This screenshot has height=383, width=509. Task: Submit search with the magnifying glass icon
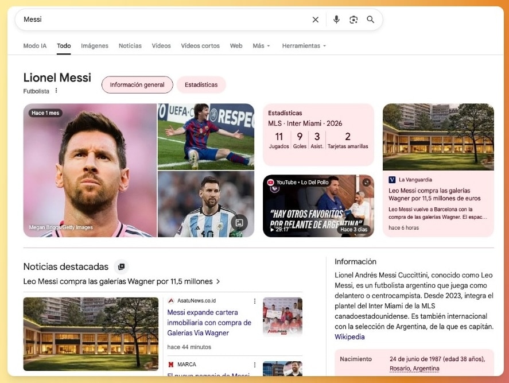coord(370,20)
